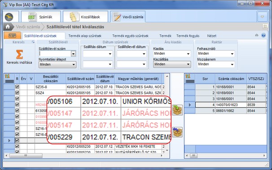This screenshot has height=170, width=272.
Task: Select cell 140070/01623 in right grid
Action: (x=231, y=105)
